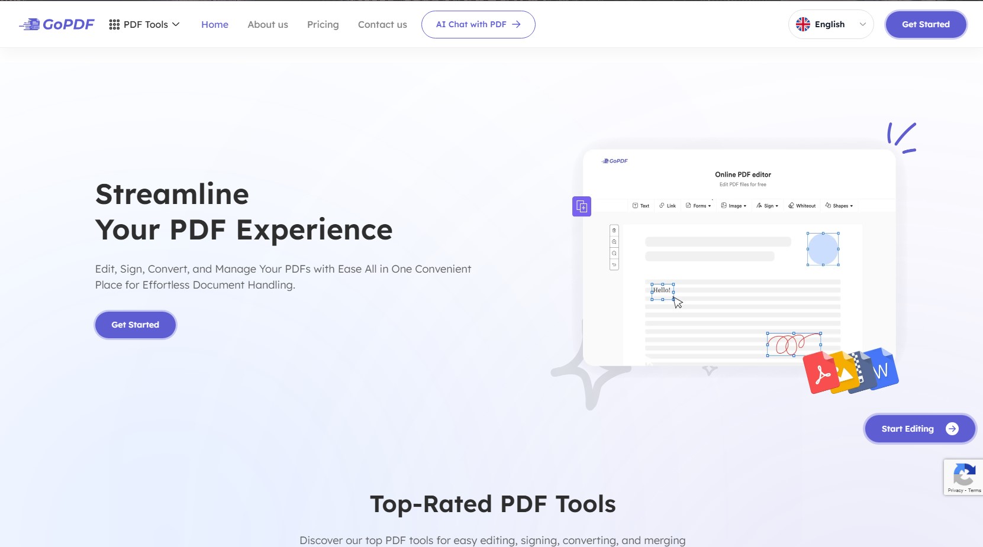Screen dimensions: 983x547
Task: Open the Shapes dropdown in editor preview
Action: 839,206
